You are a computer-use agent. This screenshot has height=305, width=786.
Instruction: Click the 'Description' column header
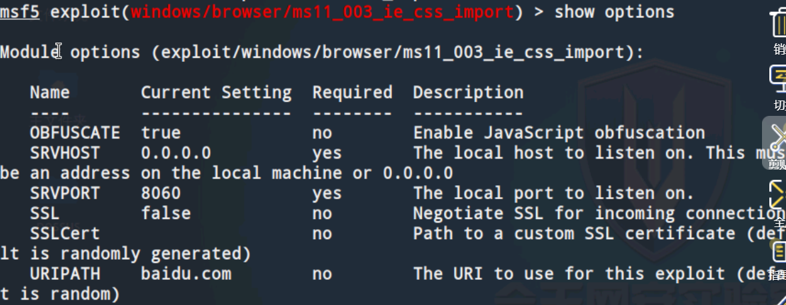coord(468,93)
